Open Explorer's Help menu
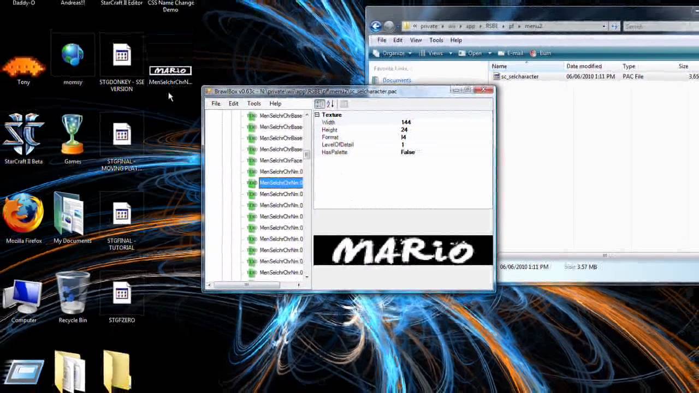 456,40
